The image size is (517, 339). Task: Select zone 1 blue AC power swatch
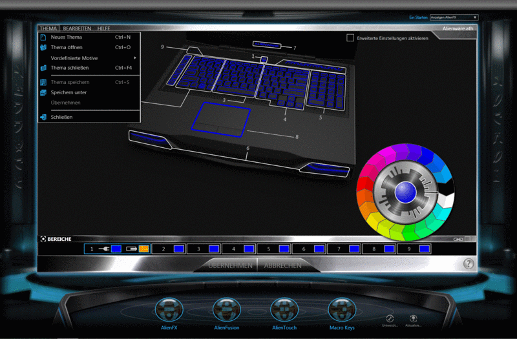[x=116, y=249]
